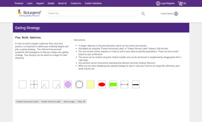202x122 pixels.
Task: Open the shopping cart icon
Action: pyautogui.click(x=180, y=3)
